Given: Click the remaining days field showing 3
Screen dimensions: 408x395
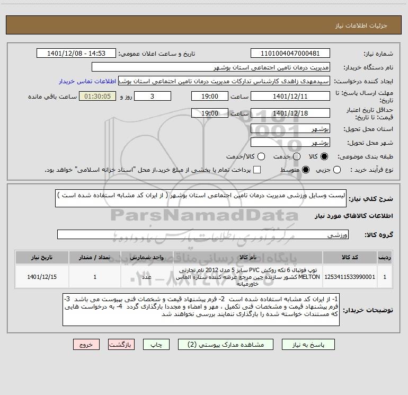Looking at the screenshot, I should (x=153, y=96).
